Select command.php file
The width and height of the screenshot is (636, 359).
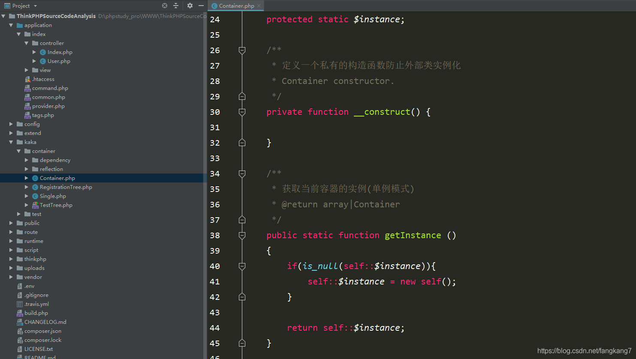pos(50,88)
